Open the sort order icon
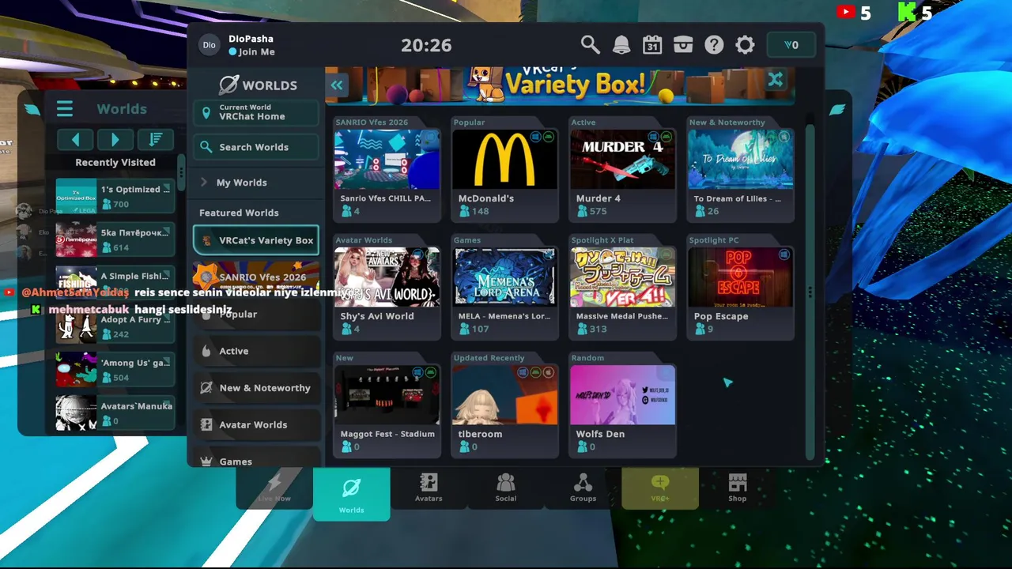Screen dimensions: 1012x569 156,140
